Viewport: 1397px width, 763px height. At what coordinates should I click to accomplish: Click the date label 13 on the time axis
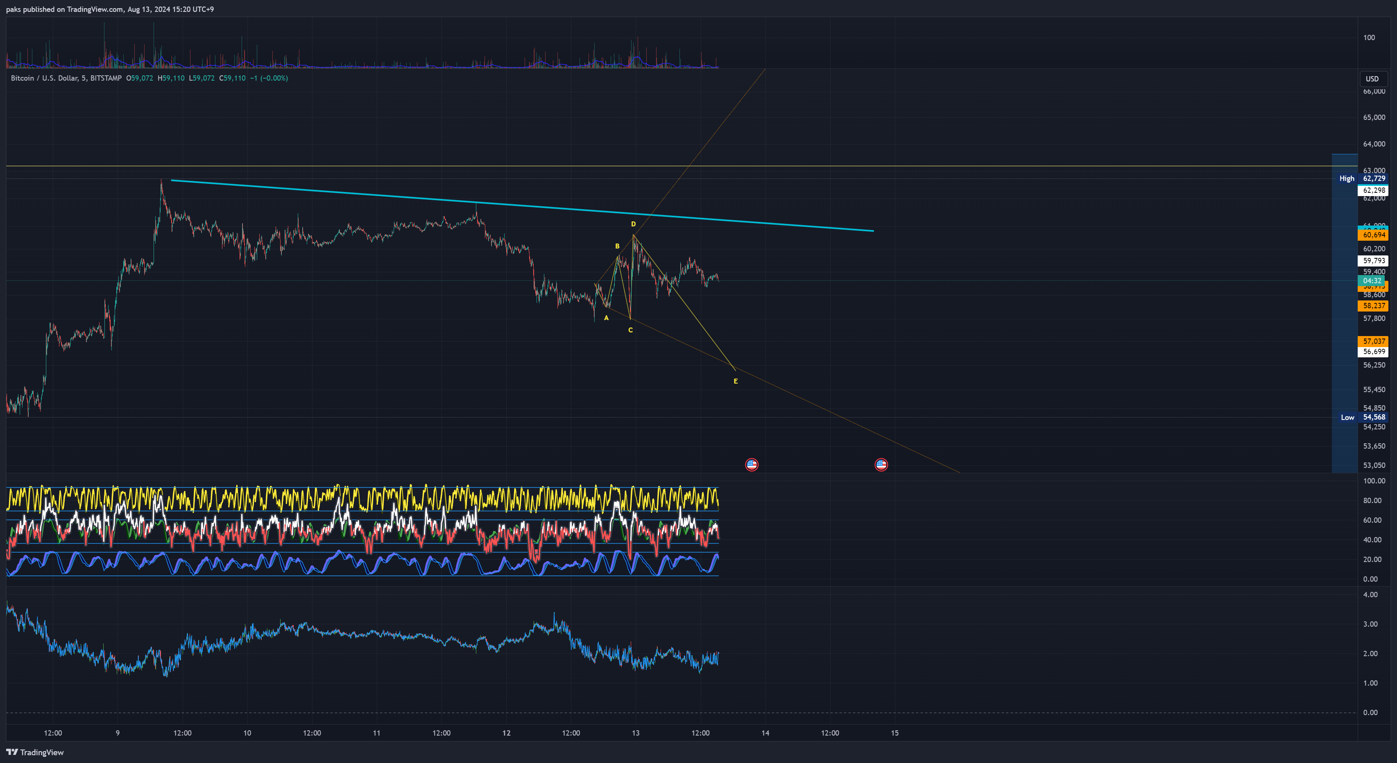coord(636,733)
